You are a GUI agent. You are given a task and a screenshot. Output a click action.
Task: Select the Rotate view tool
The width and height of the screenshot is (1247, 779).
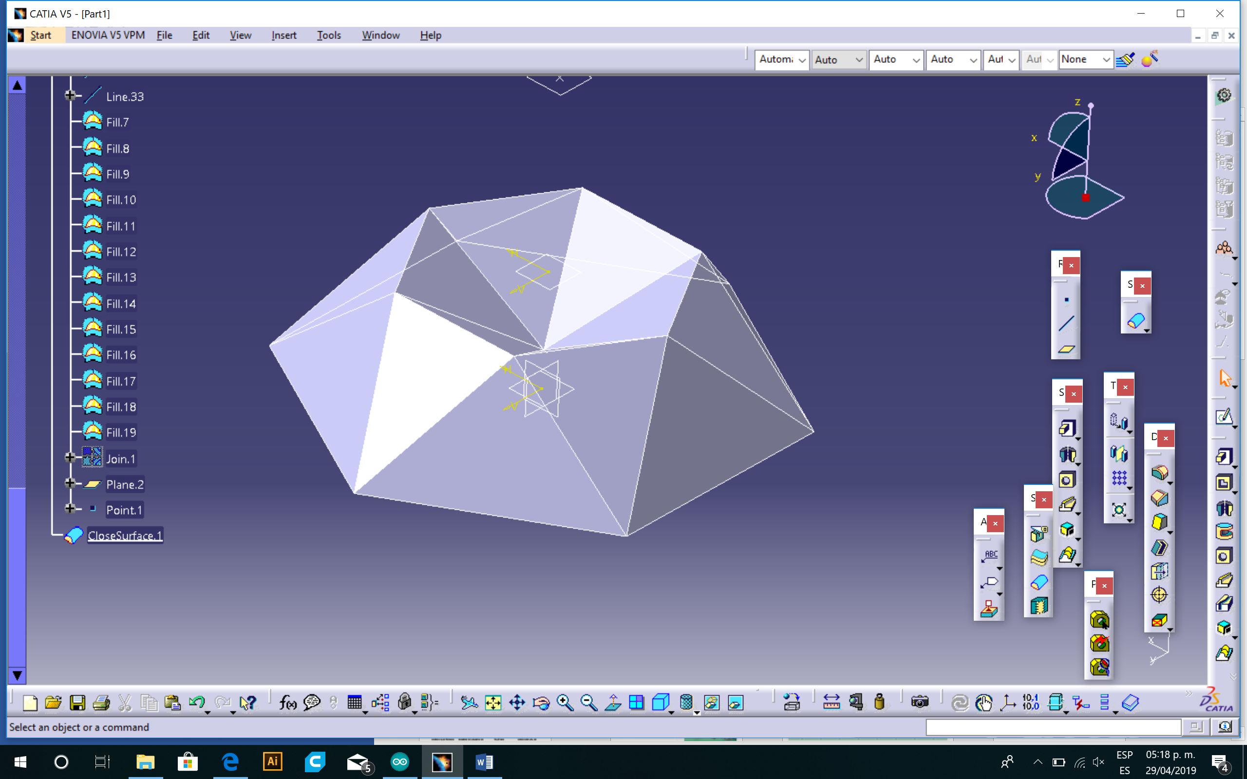[541, 702]
